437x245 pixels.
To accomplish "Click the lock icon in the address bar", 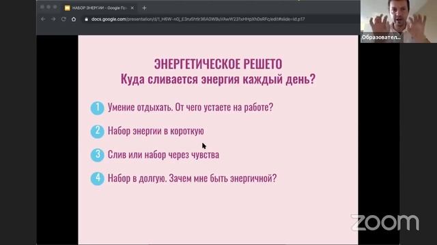I will 87,19.
